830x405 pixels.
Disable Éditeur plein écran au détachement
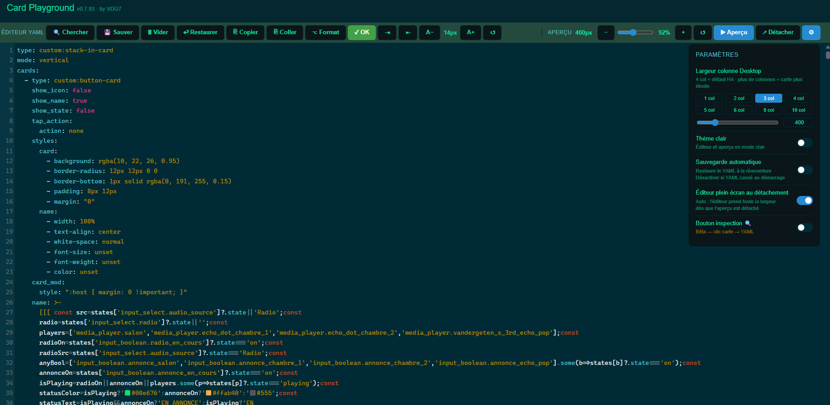804,200
